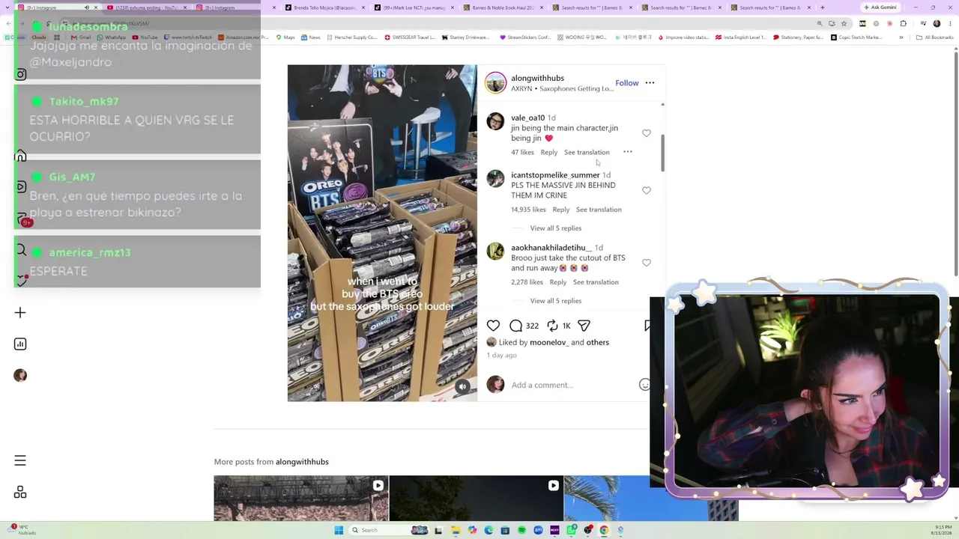Like the alongwithhubs post with heart icon
959x539 pixels.
coord(493,326)
